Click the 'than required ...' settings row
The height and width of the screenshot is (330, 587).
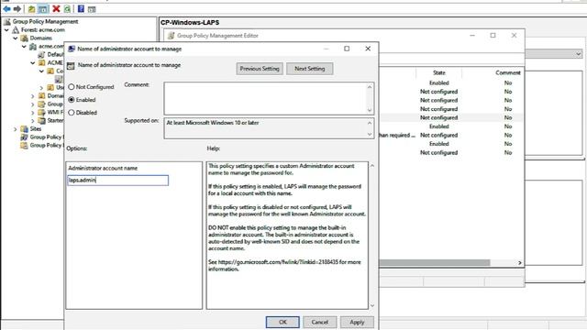pyautogui.click(x=450, y=135)
